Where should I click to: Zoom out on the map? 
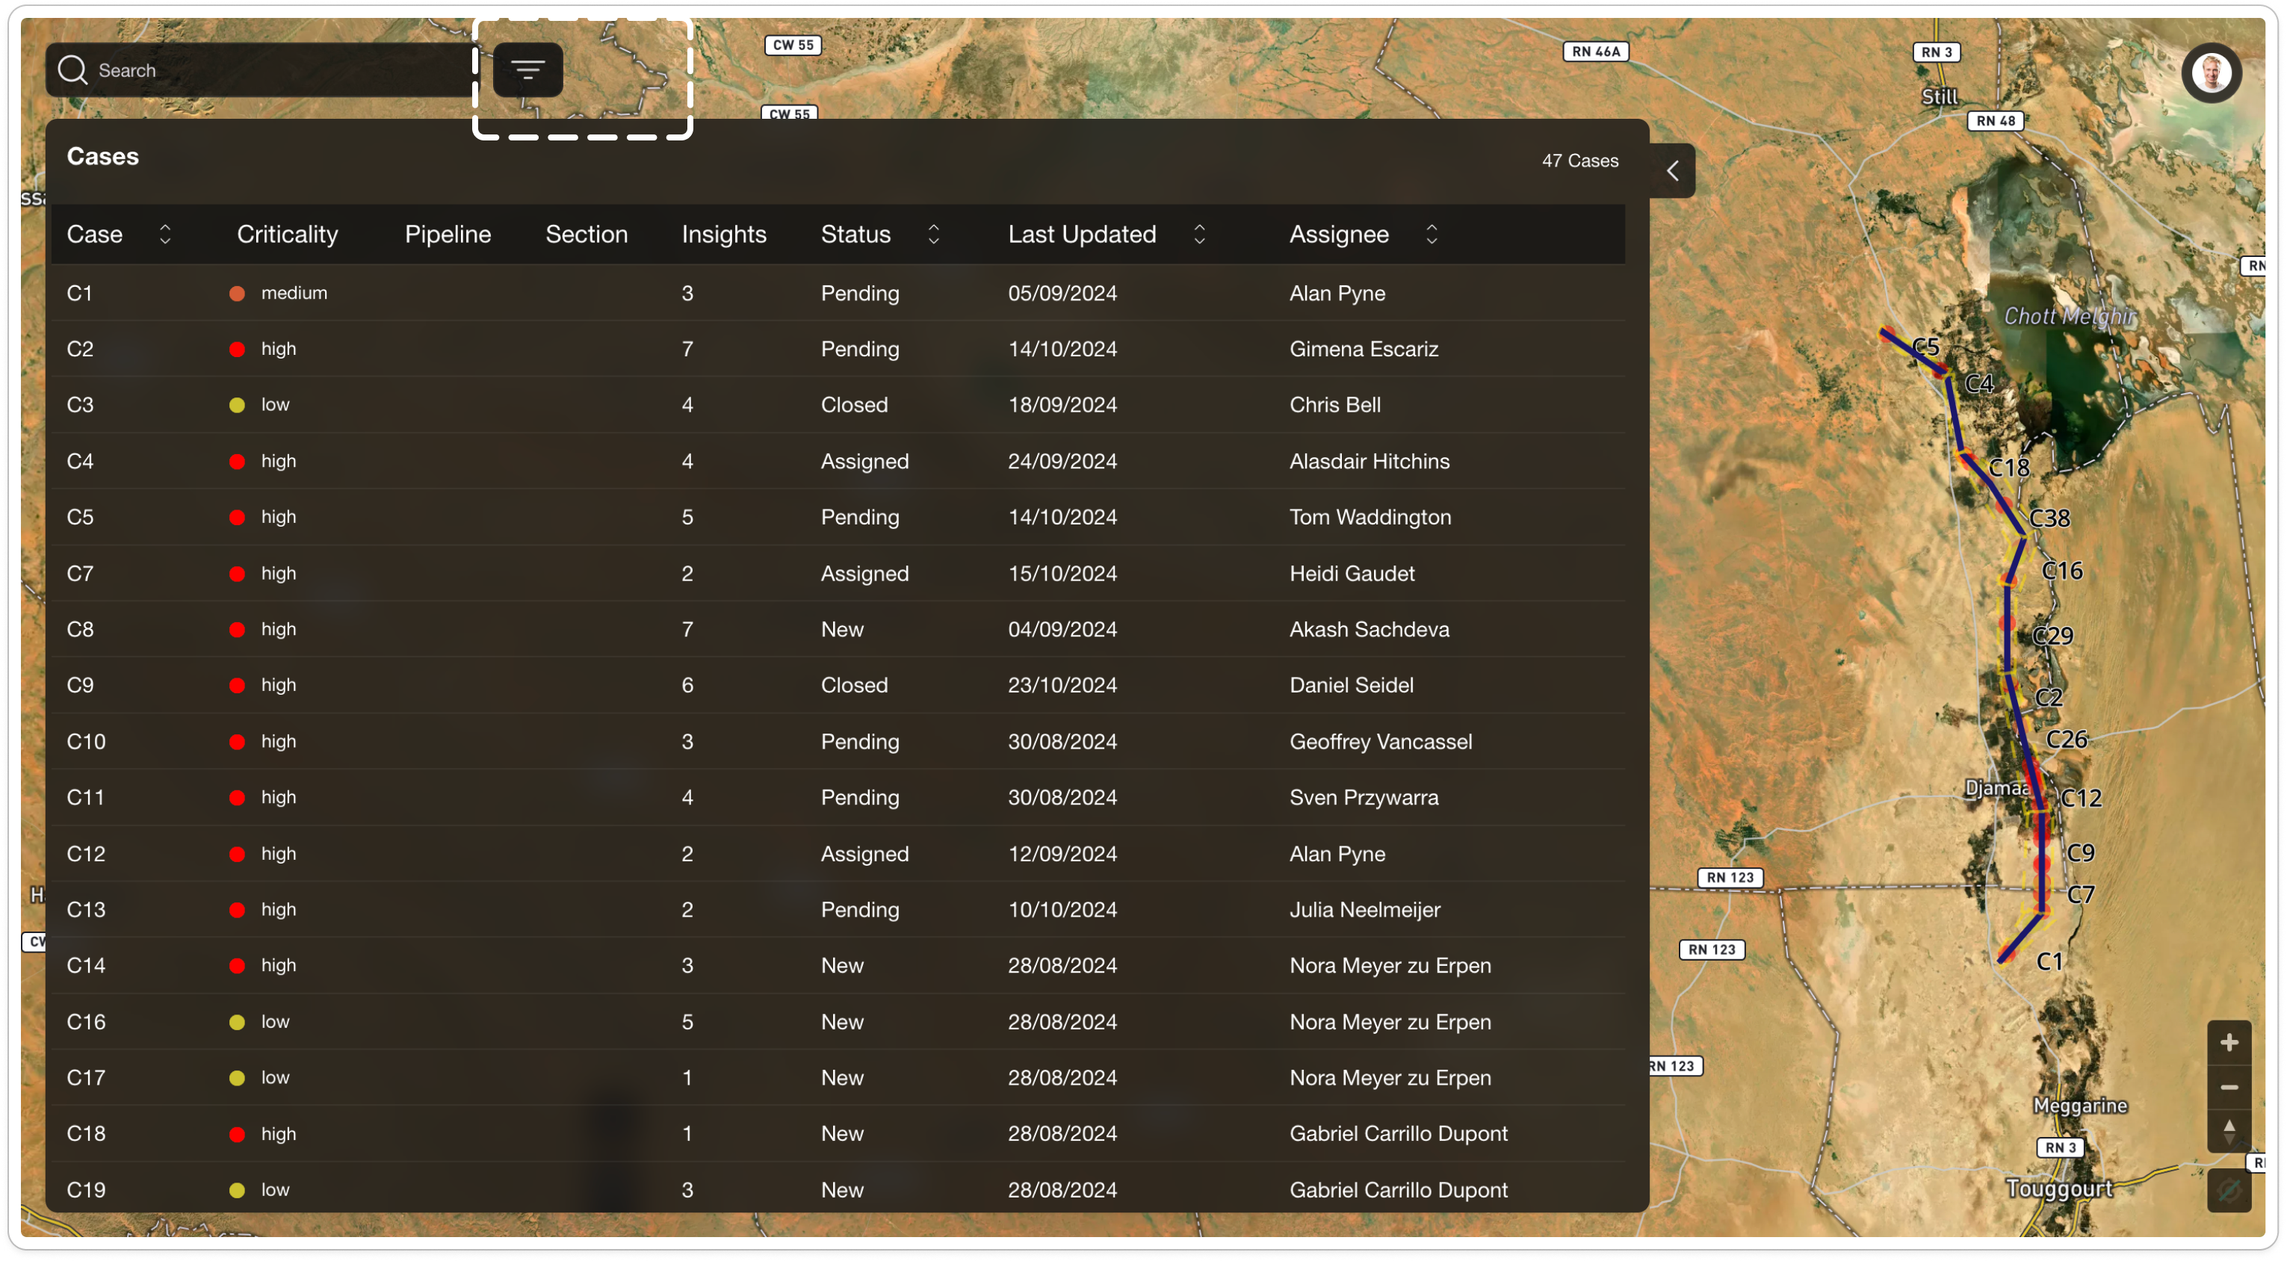tap(2229, 1087)
